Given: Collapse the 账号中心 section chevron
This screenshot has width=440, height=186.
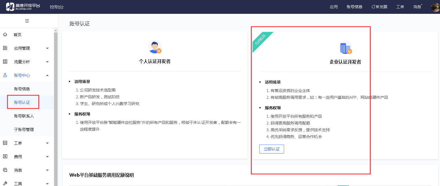Looking at the screenshot, I should (47, 75).
